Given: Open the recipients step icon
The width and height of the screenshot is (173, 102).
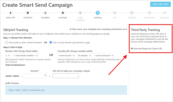Looking at the screenshot, I should pyautogui.click(x=28, y=13).
